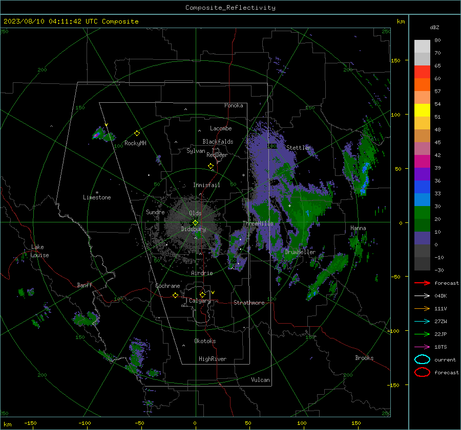This screenshot has height=430, width=461.
Task: Click the cyan 27ZW arrow icon
Action: [422, 322]
